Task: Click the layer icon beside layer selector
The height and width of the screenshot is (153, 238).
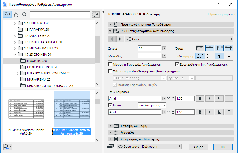Action: [x=111, y=146]
